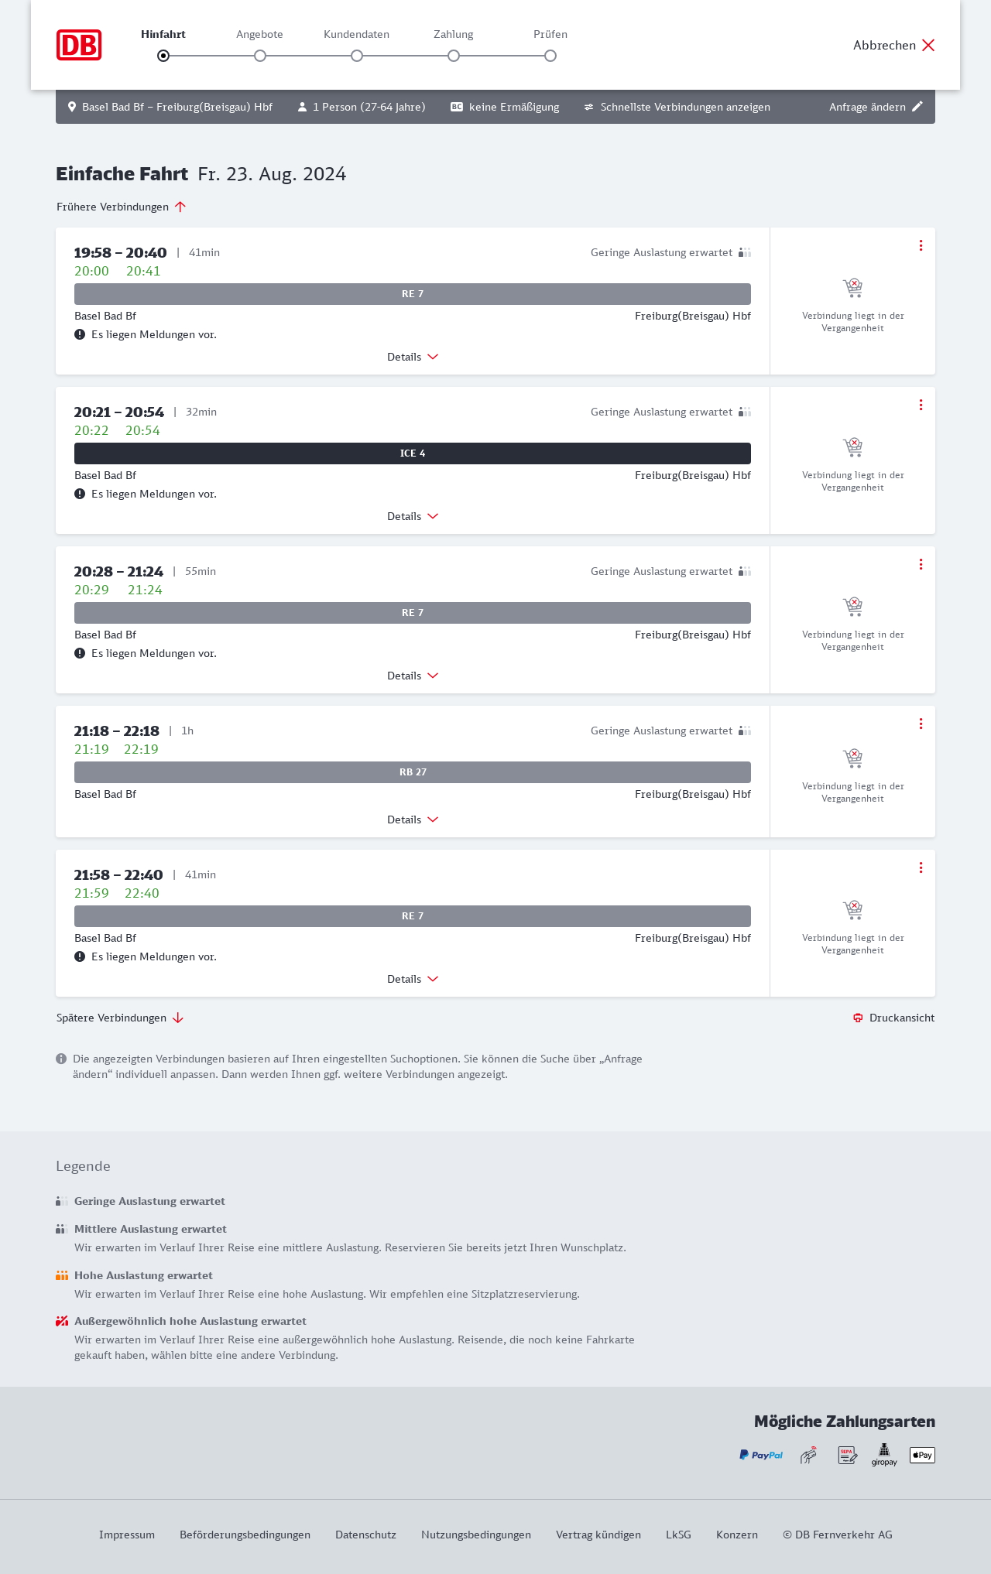Viewport: 991px width, 1574px height.
Task: Click the RE 7 bar of 21:58 connection
Action: point(413,916)
